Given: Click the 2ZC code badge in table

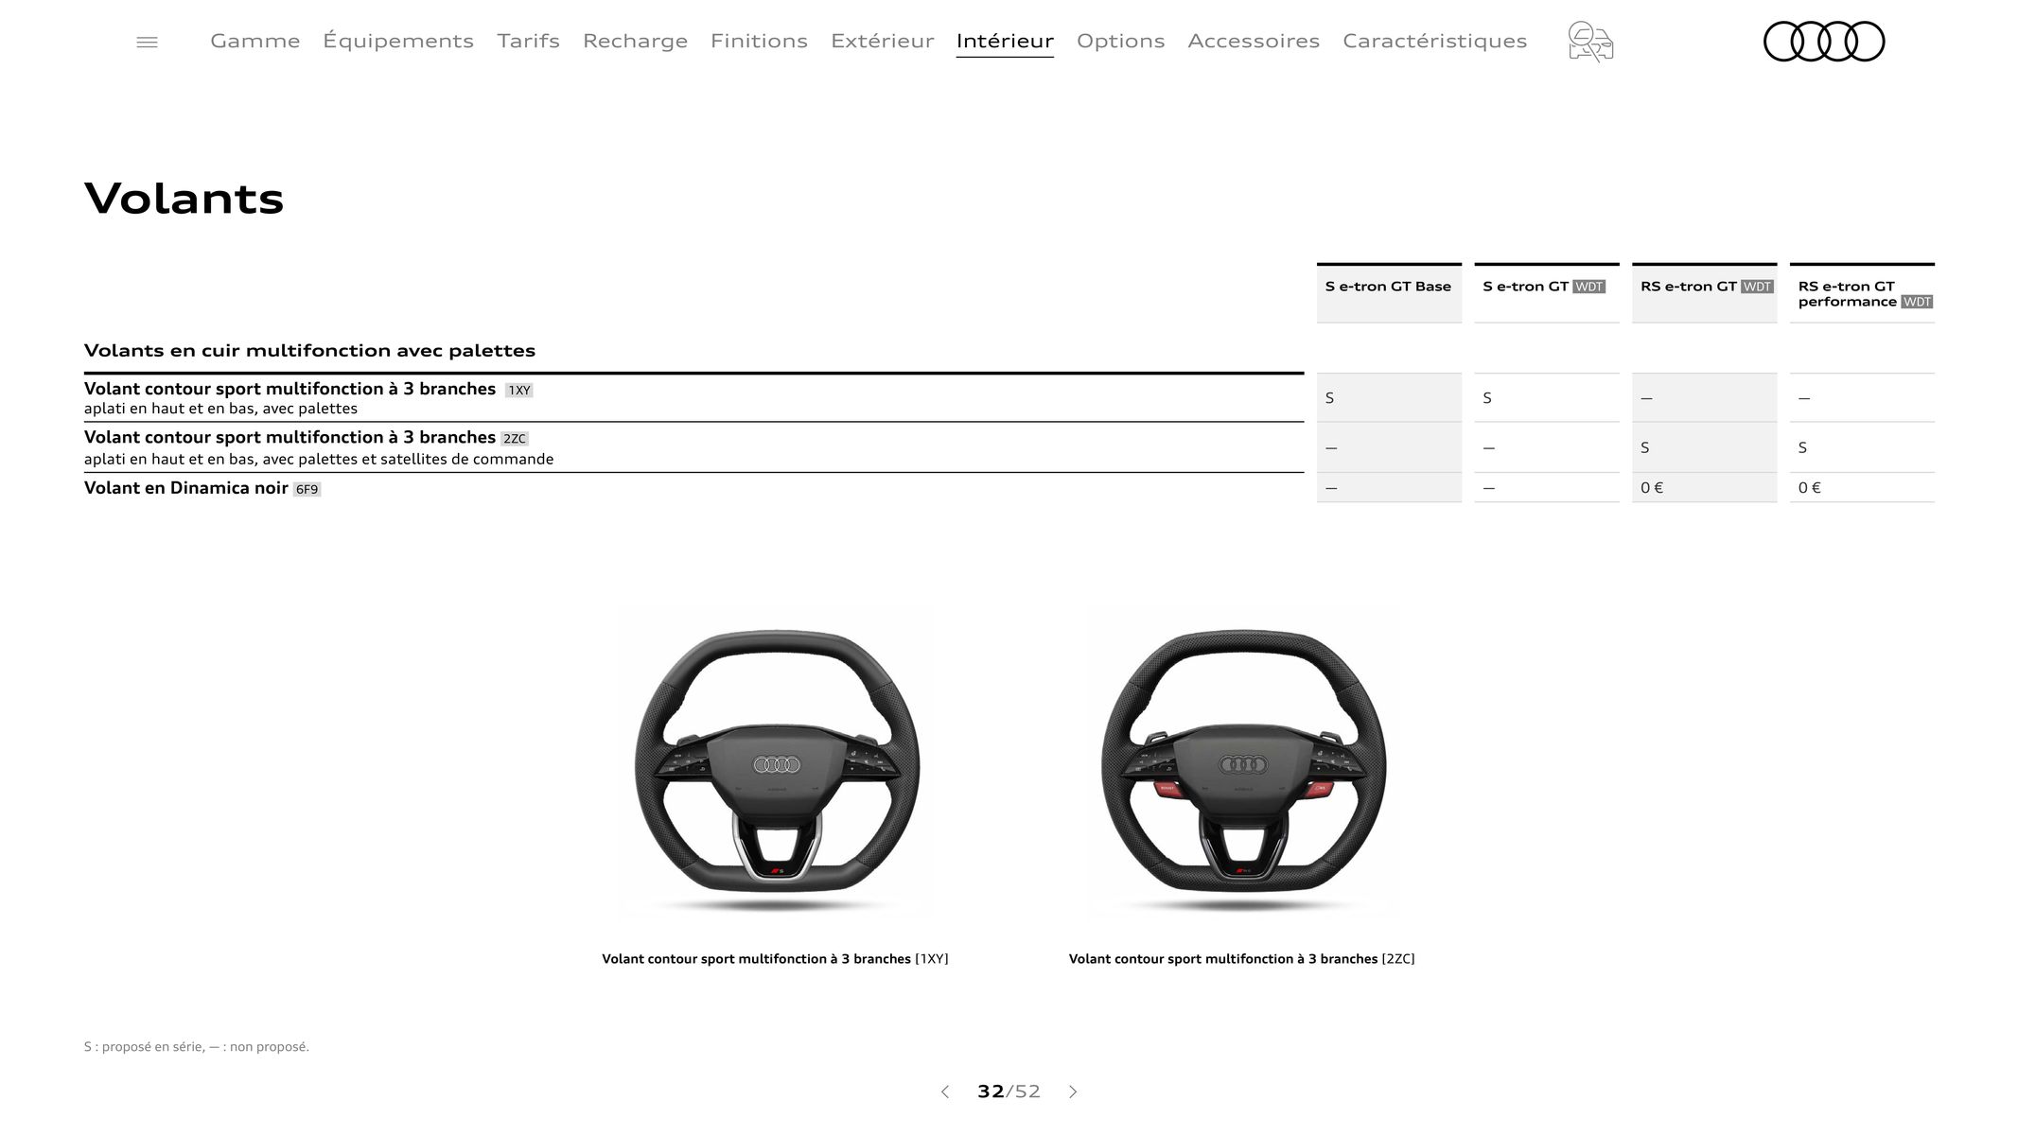Looking at the screenshot, I should point(515,439).
